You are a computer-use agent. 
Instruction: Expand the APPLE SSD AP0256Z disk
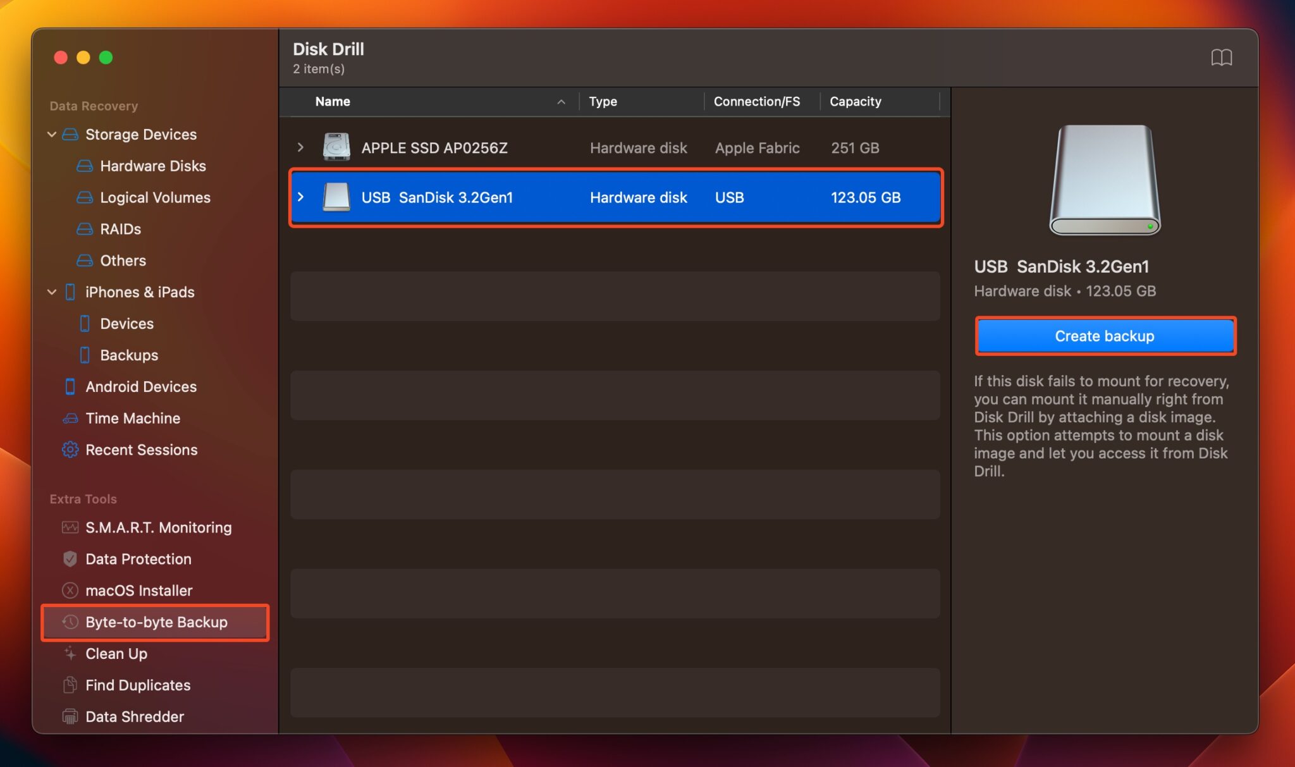300,147
